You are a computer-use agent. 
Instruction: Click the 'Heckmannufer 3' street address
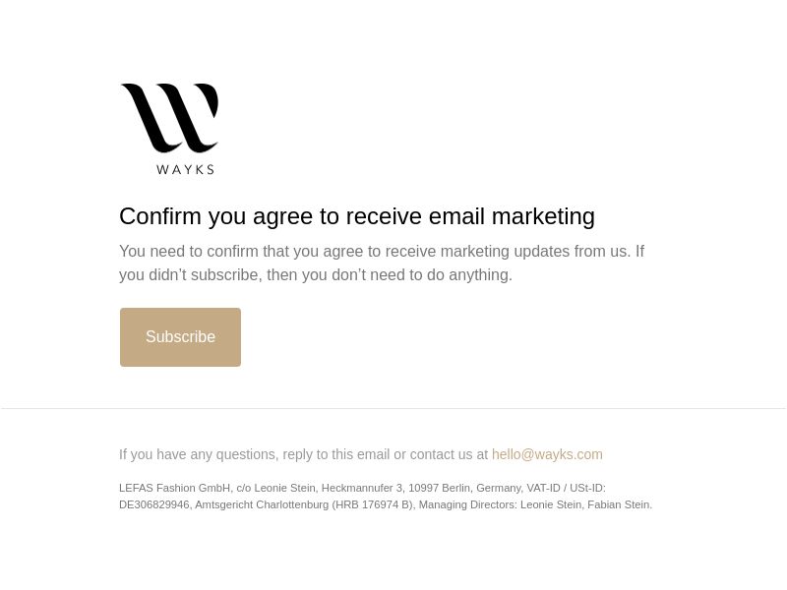[362, 488]
